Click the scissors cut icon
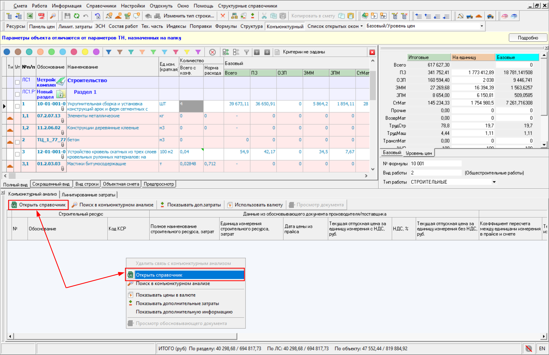The width and height of the screenshot is (549, 355). point(264,16)
